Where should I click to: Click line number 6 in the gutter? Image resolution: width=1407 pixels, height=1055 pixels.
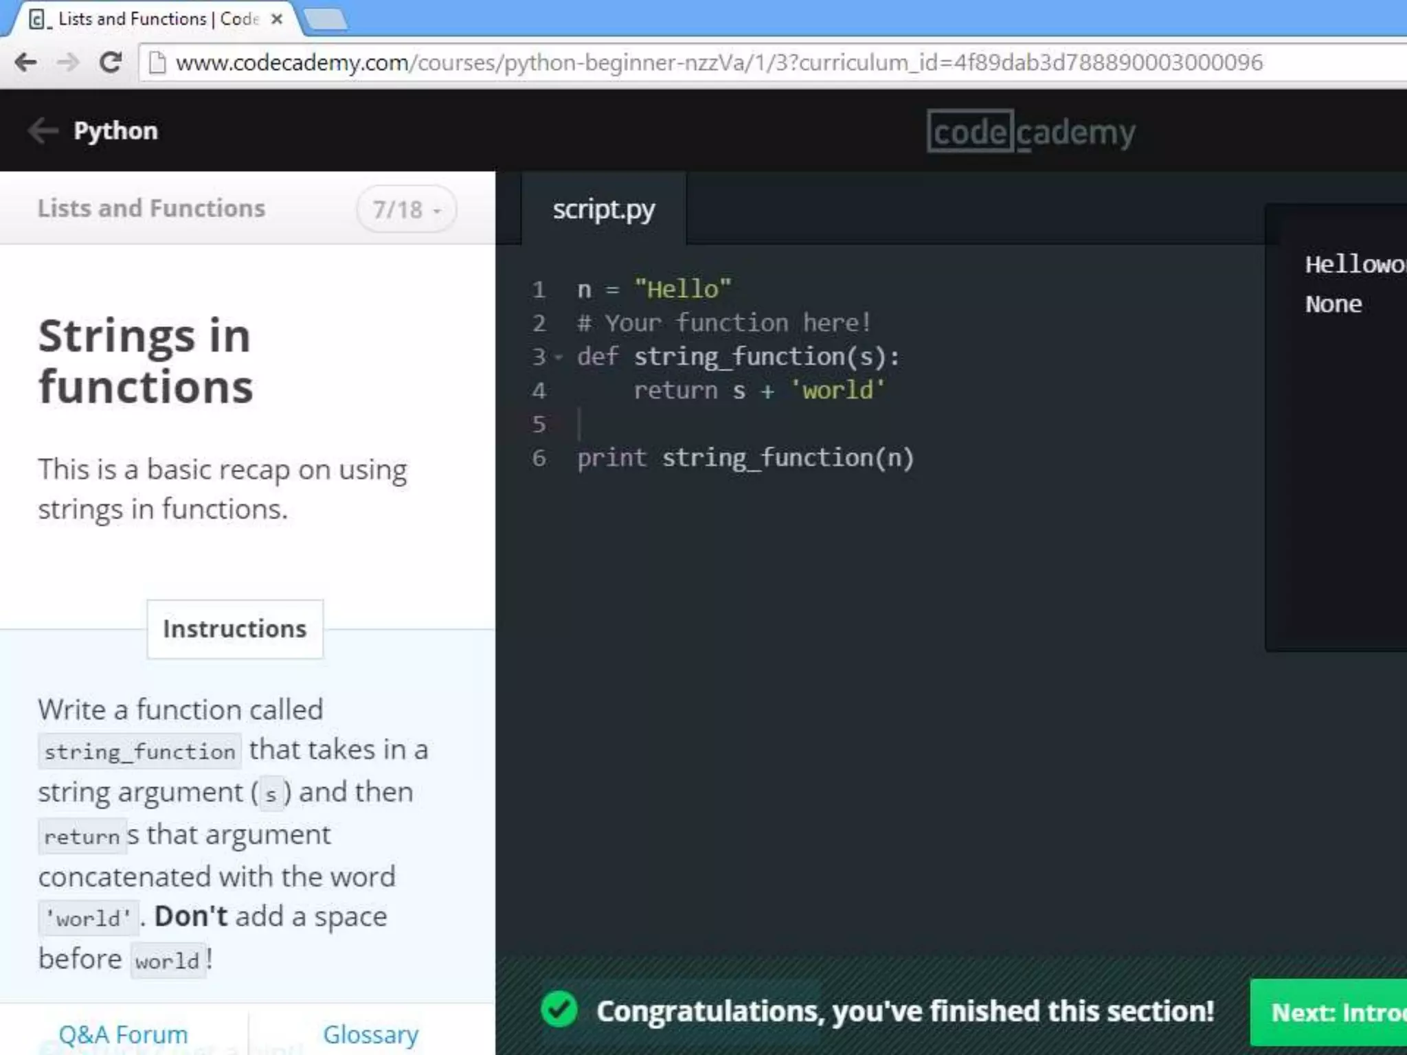[539, 458]
